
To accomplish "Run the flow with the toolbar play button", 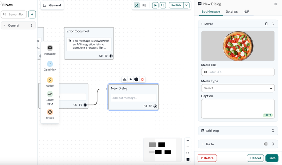I will 155,6.
